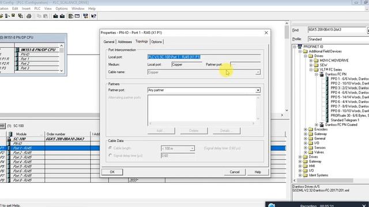Click the Print toolbar icon

(x=29, y=16)
